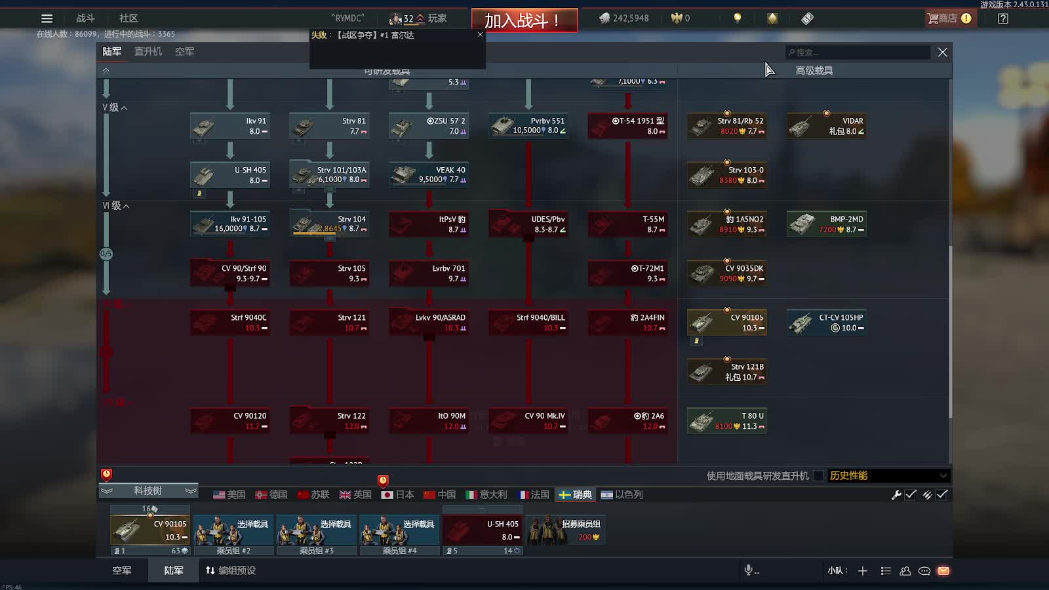The image size is (1049, 590).
Task: Click the vehicle search input field
Action: tap(860, 52)
